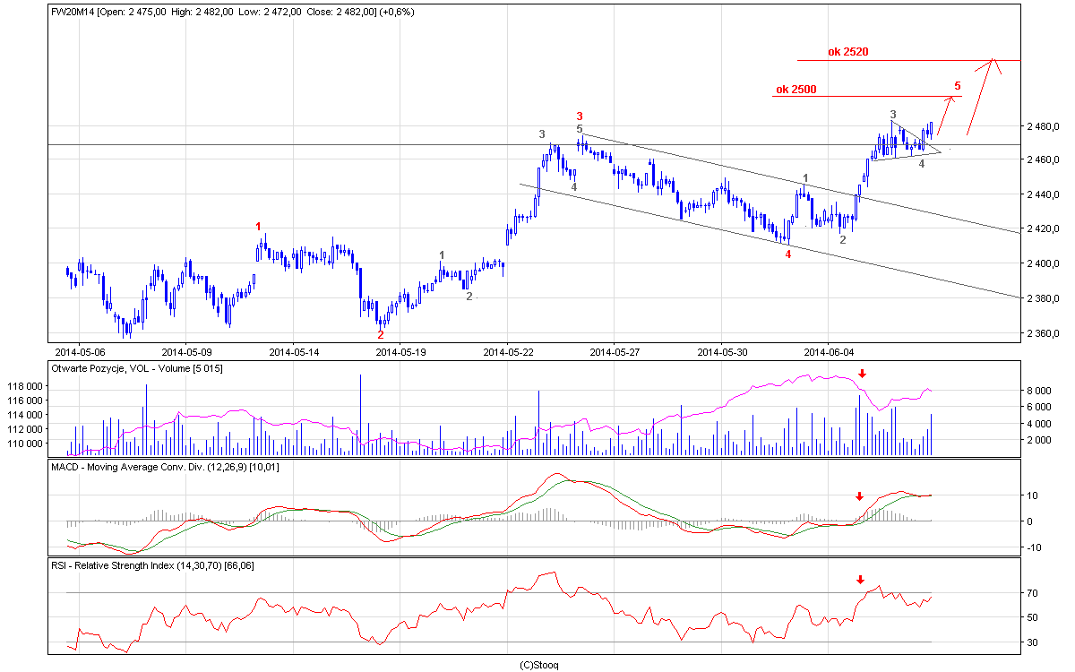Click the Otwarte Pozycje Volume panel title

pyautogui.click(x=138, y=369)
